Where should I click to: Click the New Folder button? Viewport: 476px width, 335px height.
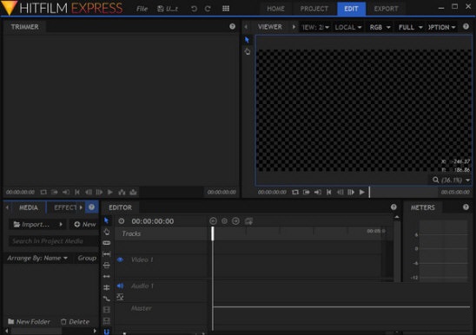(x=30, y=322)
